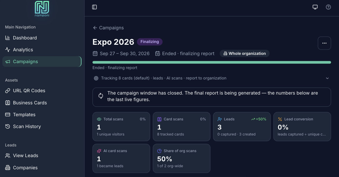This screenshot has width=339, height=177.
Task: Click '1 became leads' text
Action: coord(110,166)
